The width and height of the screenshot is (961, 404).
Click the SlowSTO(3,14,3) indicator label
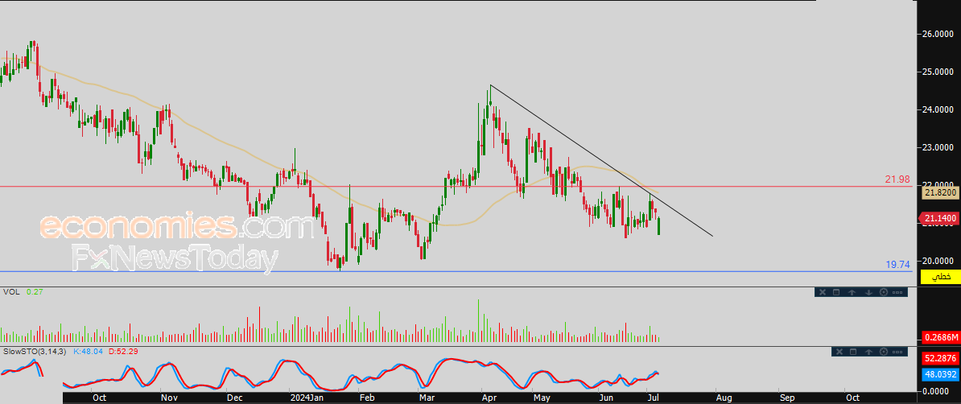pos(35,351)
